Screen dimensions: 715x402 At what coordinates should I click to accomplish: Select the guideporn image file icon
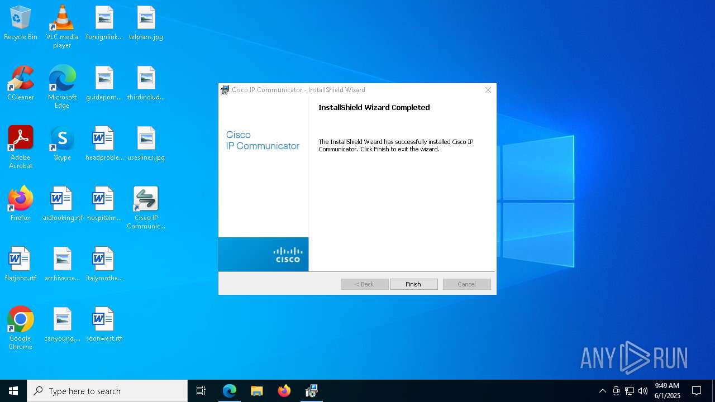[104, 84]
